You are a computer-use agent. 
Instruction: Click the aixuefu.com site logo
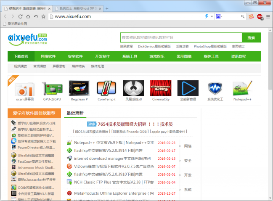tap(27, 40)
